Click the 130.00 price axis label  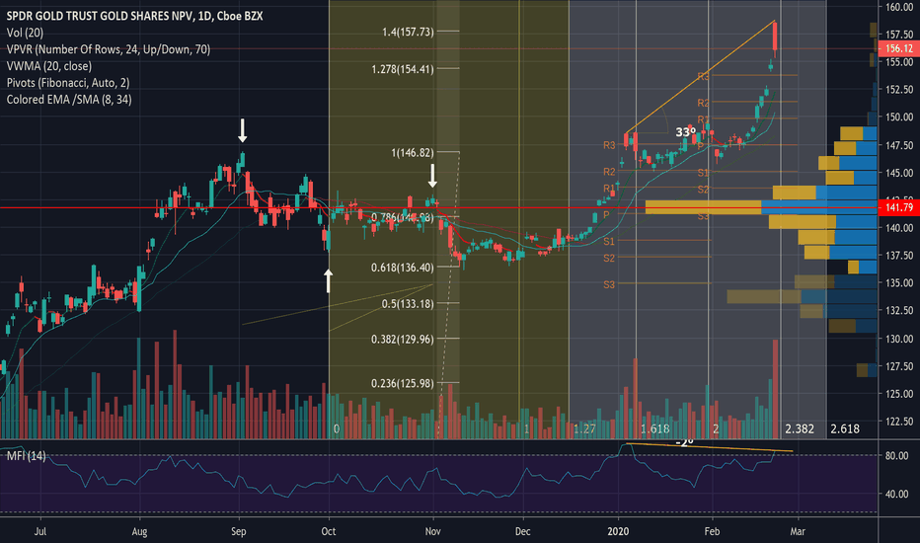click(x=899, y=339)
